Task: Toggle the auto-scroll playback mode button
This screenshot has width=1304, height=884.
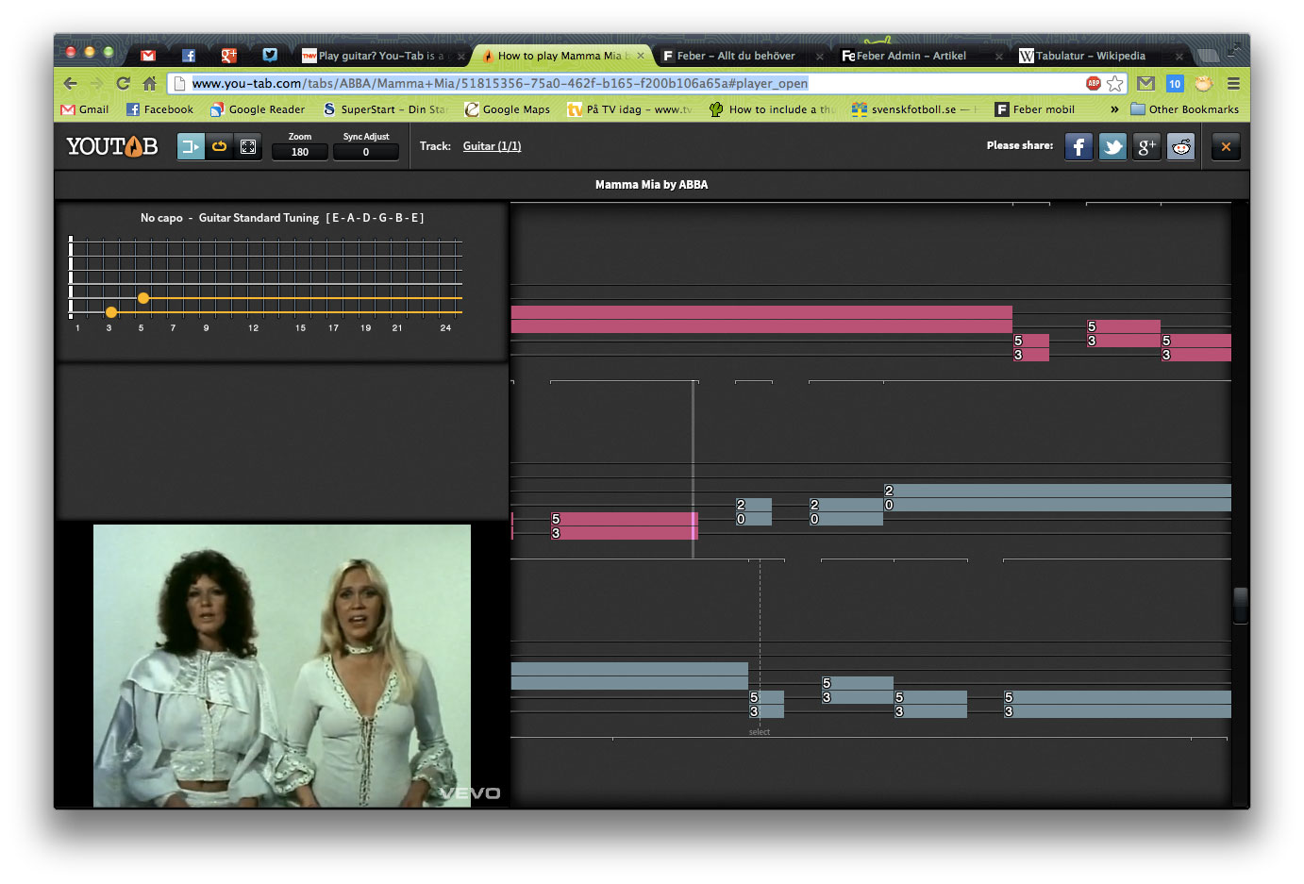Action: coord(191,146)
